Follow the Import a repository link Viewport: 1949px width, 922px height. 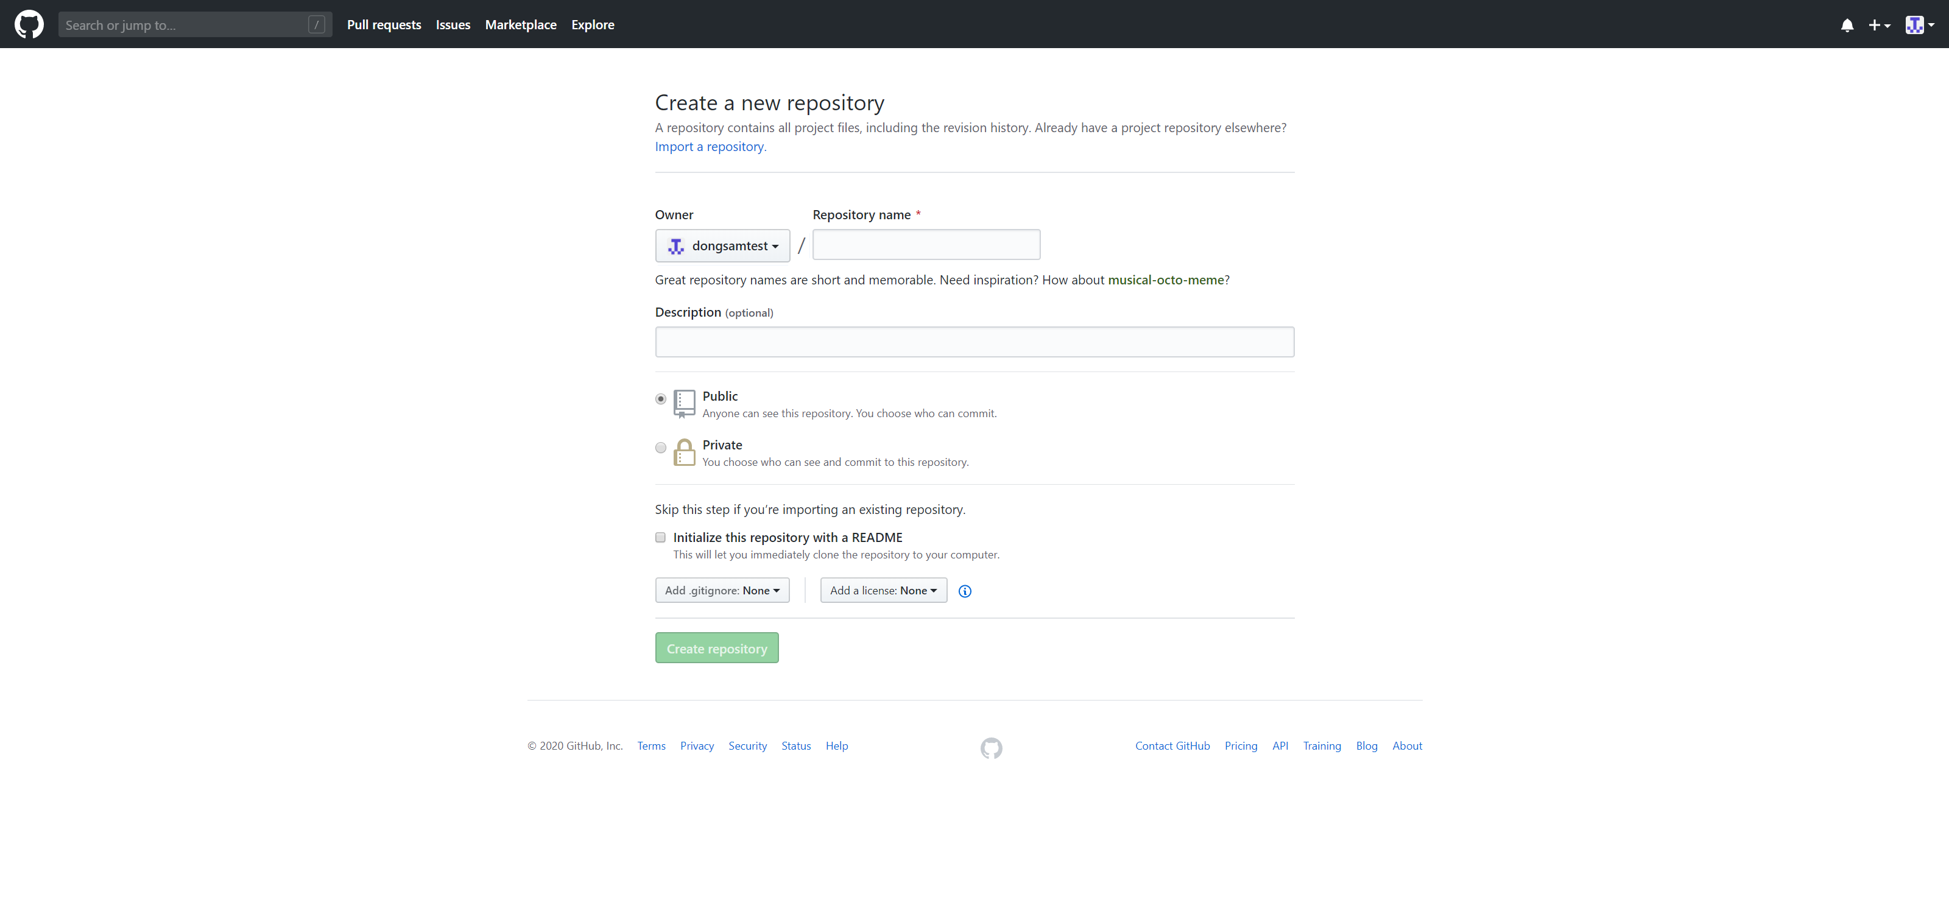(709, 147)
